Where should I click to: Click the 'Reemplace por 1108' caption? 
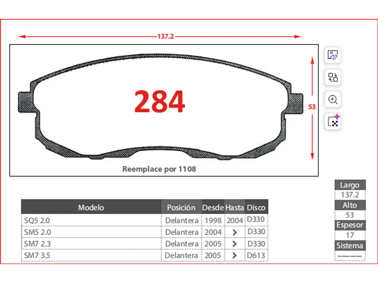point(159,169)
